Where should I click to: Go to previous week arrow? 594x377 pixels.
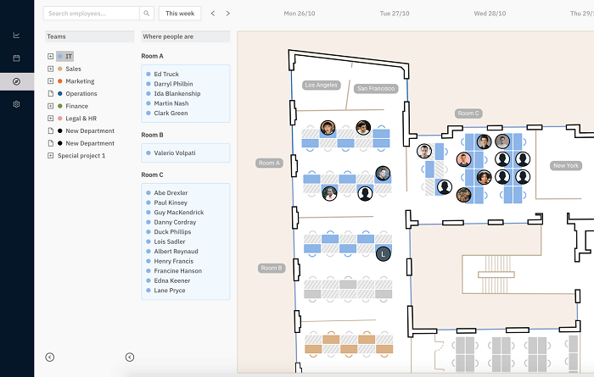(x=213, y=14)
